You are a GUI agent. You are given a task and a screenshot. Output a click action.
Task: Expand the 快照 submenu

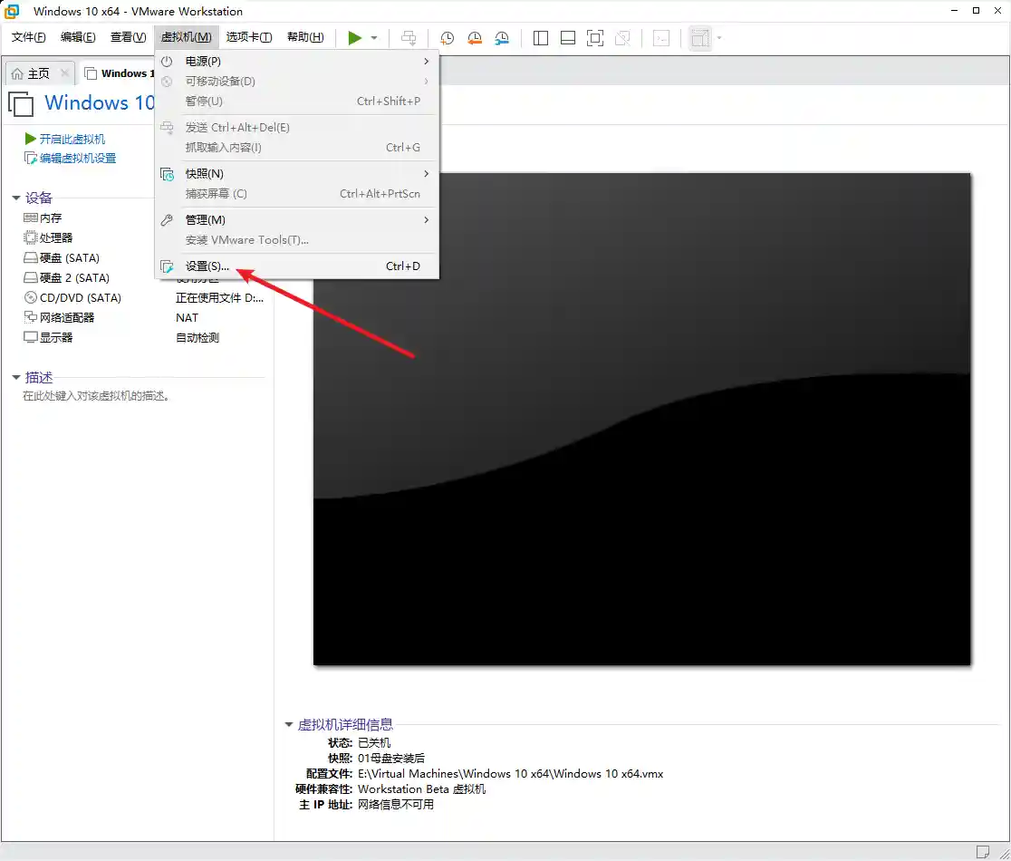point(207,173)
